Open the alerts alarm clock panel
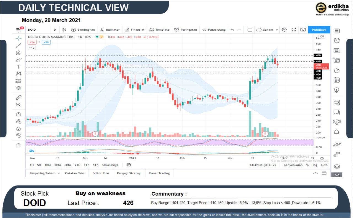The image size is (353, 218). point(337,41)
